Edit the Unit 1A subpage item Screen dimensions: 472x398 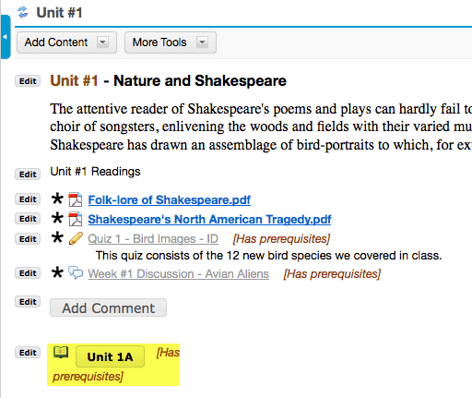(28, 353)
